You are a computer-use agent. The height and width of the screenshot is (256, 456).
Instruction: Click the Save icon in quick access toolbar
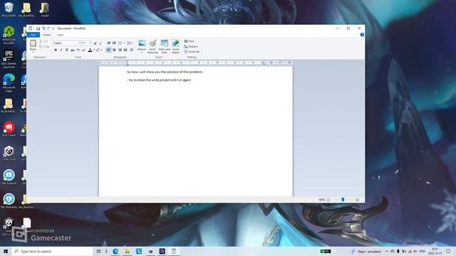(x=38, y=28)
